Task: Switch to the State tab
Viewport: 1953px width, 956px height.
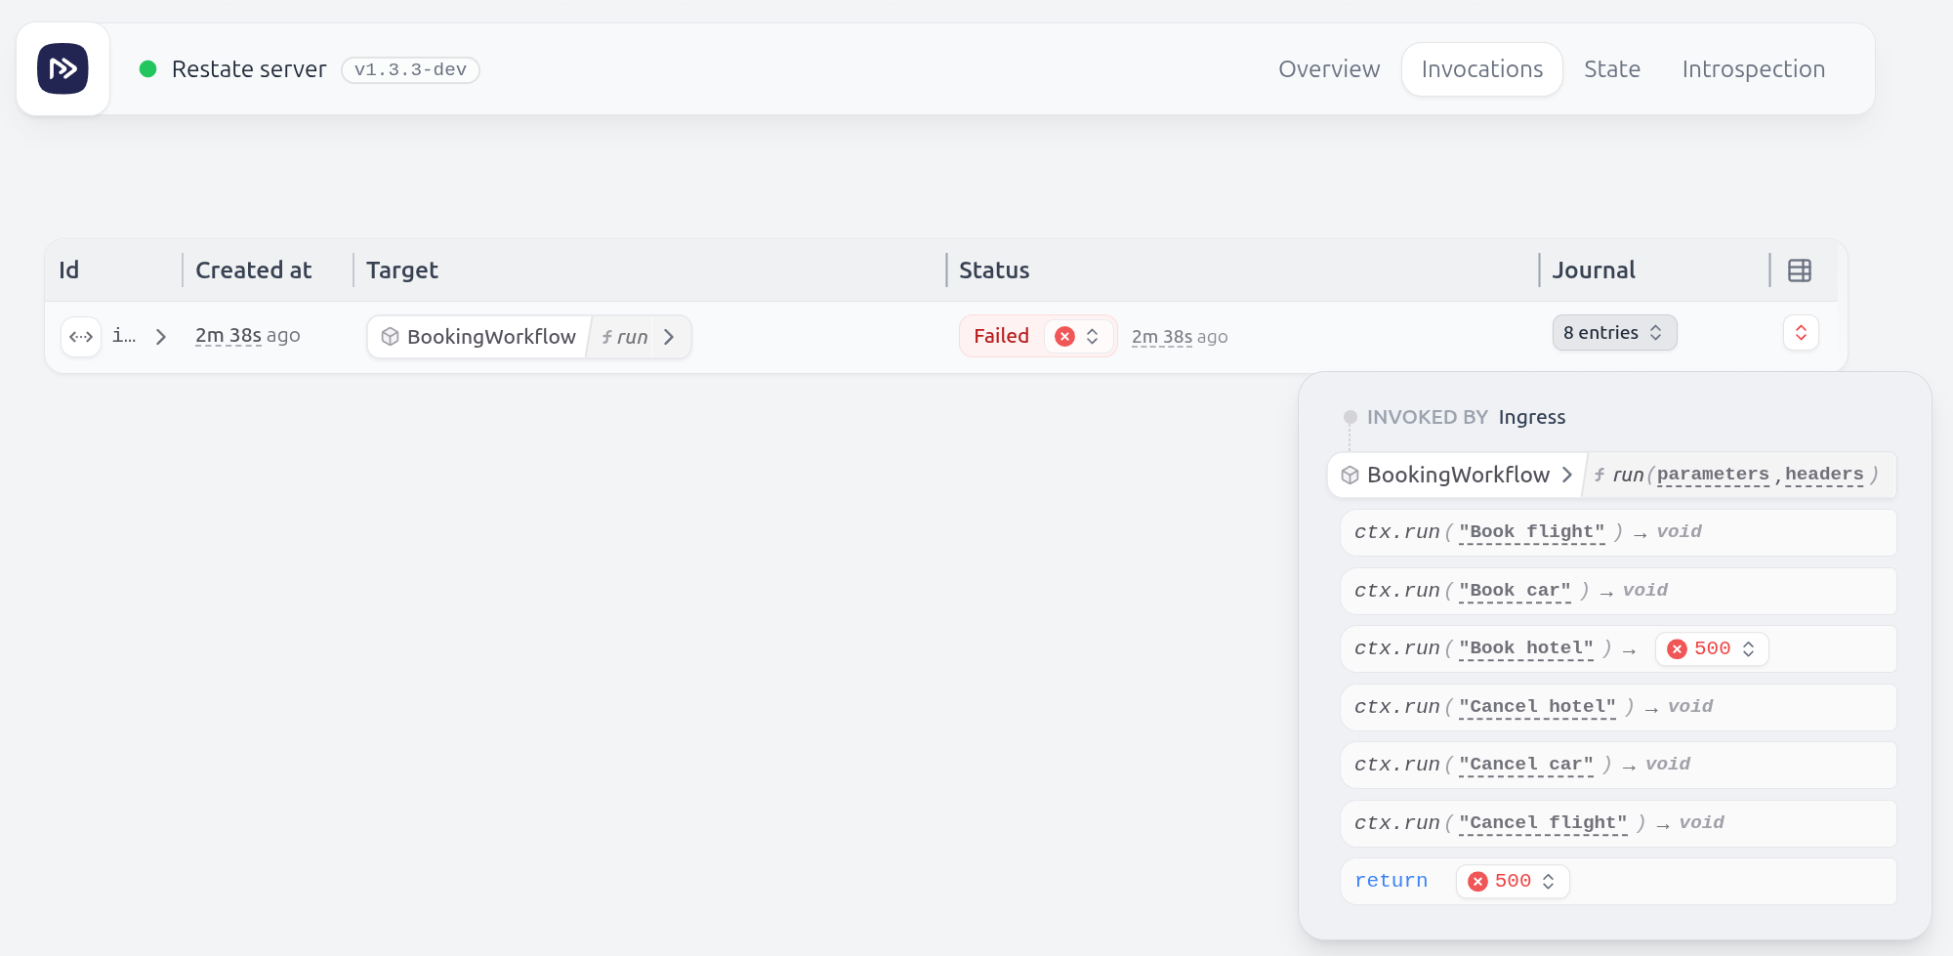Action: (x=1612, y=69)
